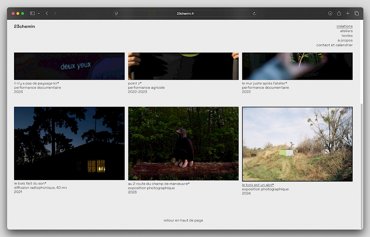The height and width of the screenshot is (237, 370).
Task: Click the Share icon in toolbar
Action: (x=339, y=13)
